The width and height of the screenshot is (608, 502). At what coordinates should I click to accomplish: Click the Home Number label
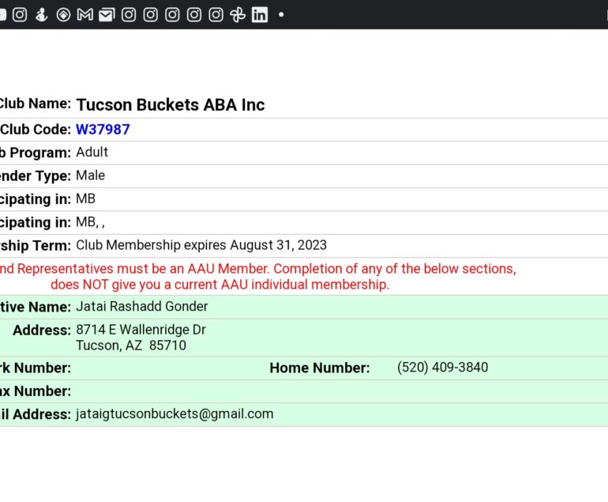pos(320,368)
